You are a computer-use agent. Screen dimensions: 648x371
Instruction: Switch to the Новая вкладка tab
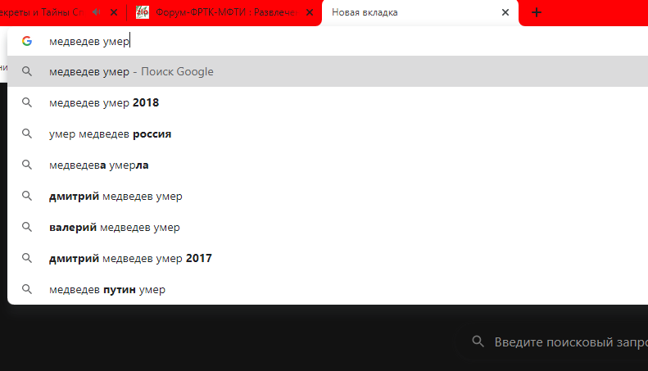tap(410, 12)
